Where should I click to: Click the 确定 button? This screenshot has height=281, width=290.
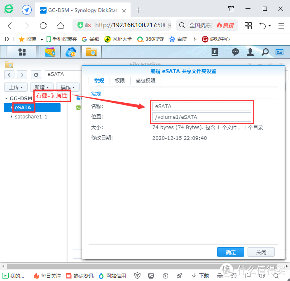(230, 252)
